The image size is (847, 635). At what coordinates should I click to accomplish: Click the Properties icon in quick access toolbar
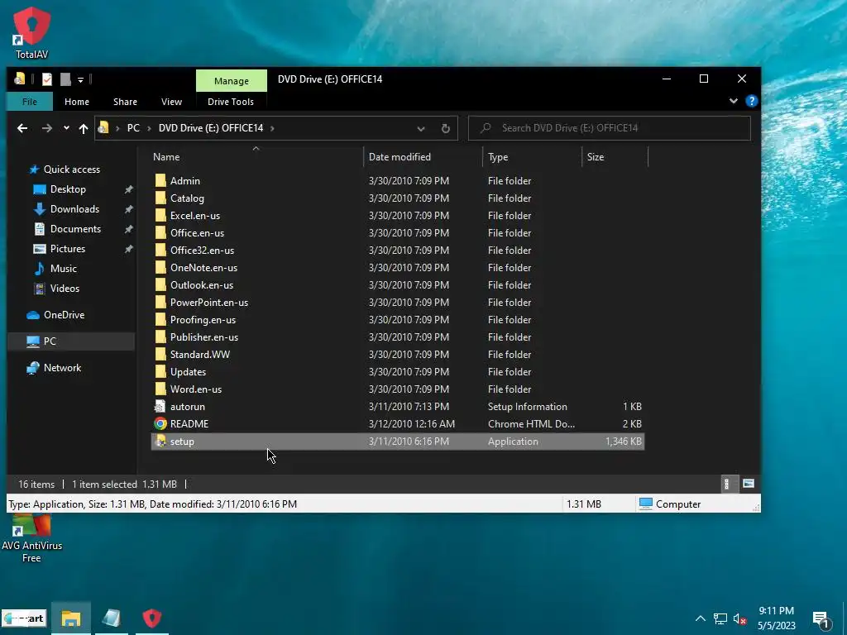[47, 79]
